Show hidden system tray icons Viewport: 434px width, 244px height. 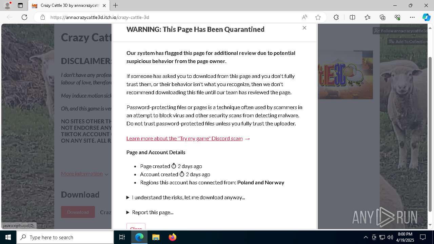366,237
